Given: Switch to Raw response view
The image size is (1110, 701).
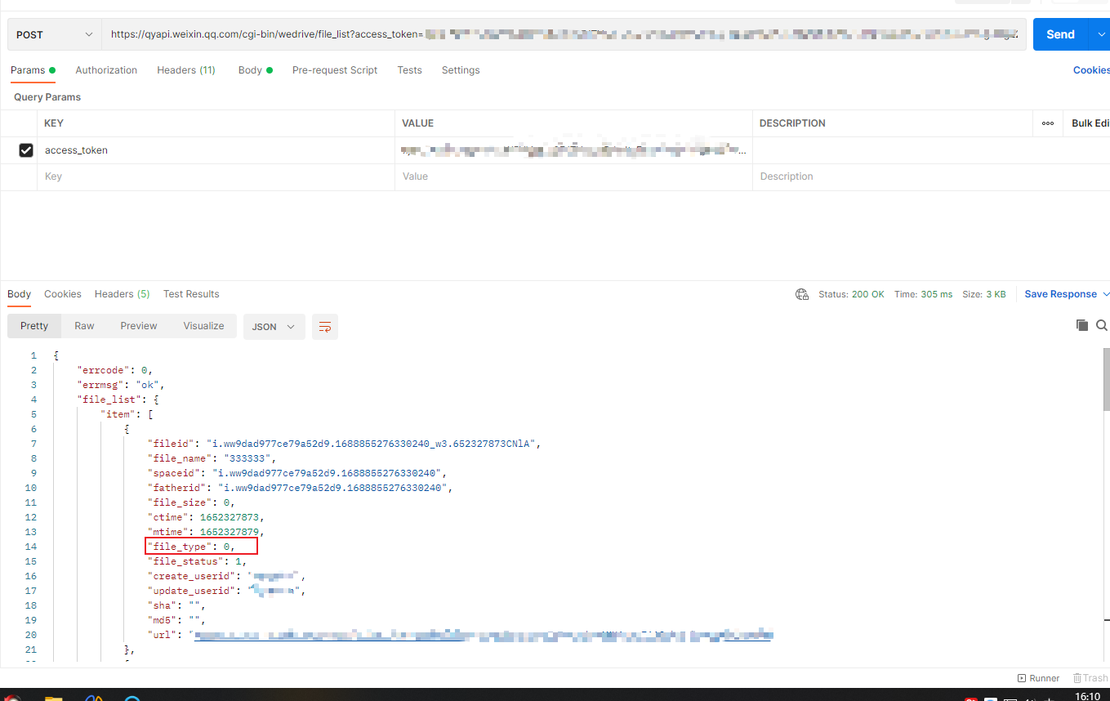Looking at the screenshot, I should pos(84,326).
